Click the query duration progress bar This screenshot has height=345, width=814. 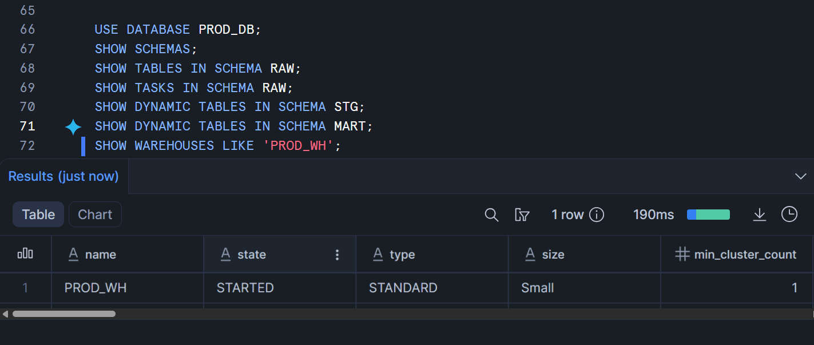click(708, 215)
